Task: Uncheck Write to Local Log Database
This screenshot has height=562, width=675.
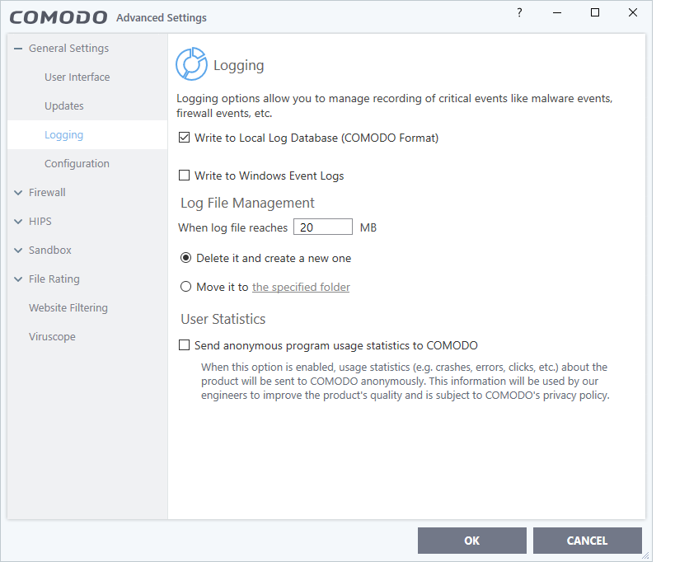Action: pos(185,138)
